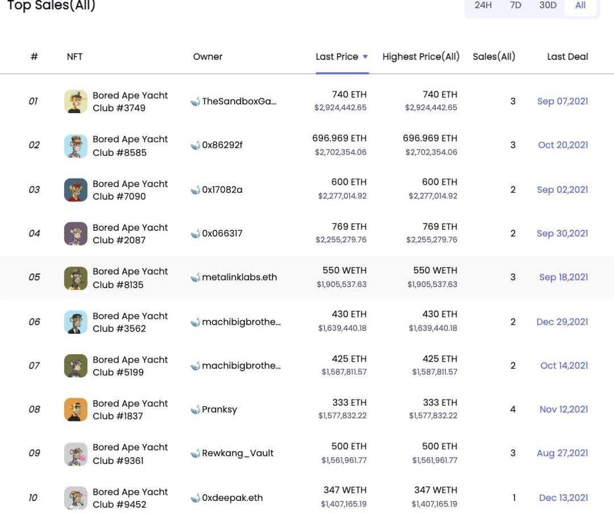This screenshot has height=514, width=614.
Task: Open thumbnail of Bored Ape #3749
Action: point(76,101)
